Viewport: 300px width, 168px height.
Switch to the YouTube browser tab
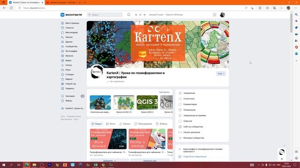[x=63, y=2]
